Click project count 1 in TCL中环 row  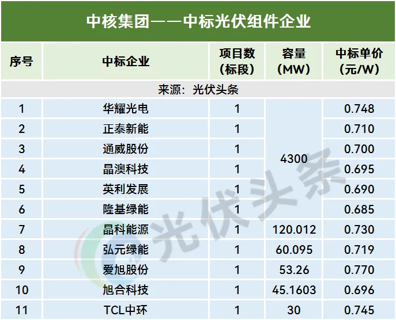click(x=237, y=310)
